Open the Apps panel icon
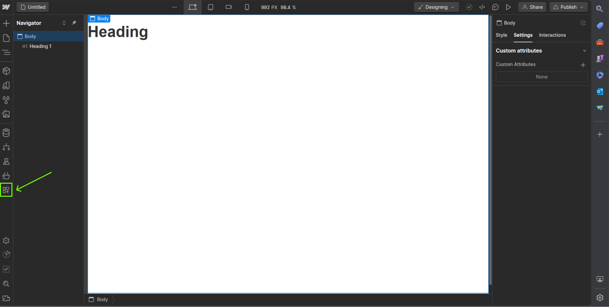Screen dimensions: 609x307 tap(6, 190)
